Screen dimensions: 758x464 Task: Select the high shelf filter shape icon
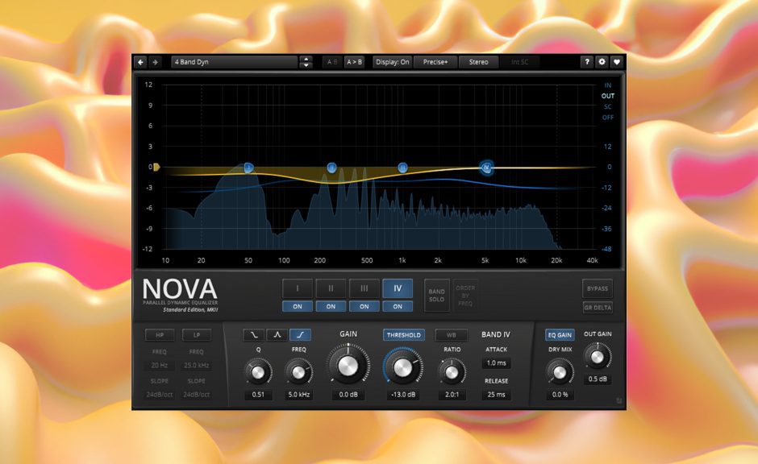299,335
